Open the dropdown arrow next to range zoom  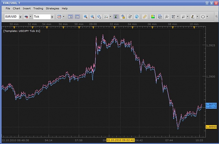(x=110, y=16)
